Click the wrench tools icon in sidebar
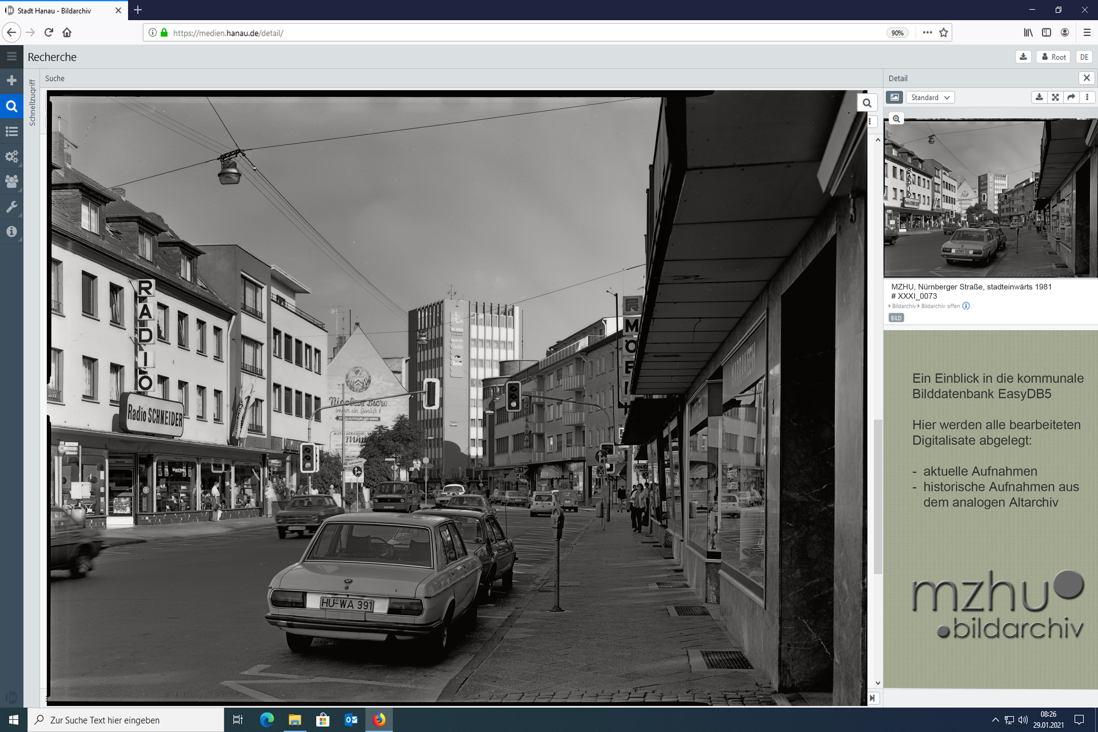1098x732 pixels. click(12, 206)
